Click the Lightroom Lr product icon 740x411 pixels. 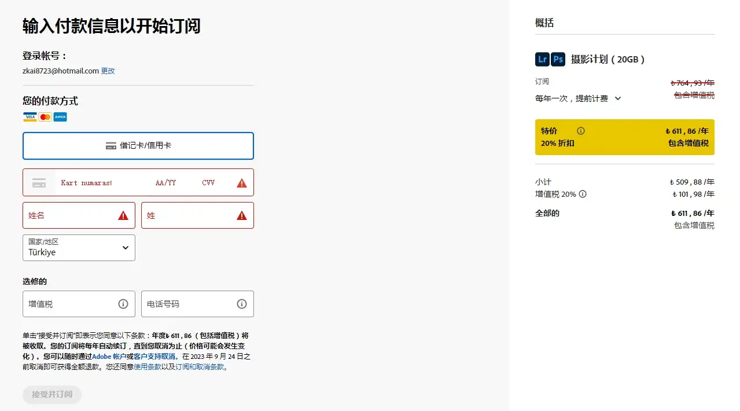point(542,59)
